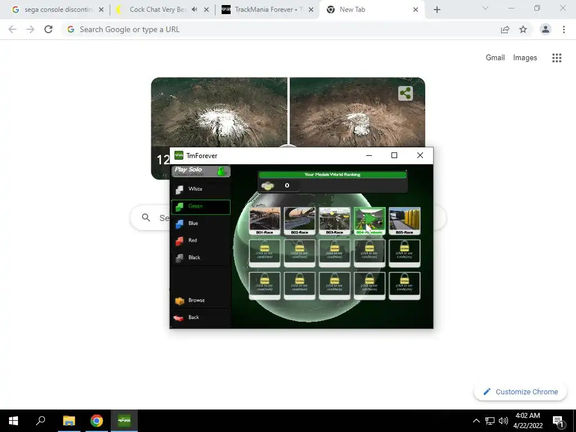The width and height of the screenshot is (576, 432).
Task: Open the Chrome profile avatar
Action: [546, 29]
